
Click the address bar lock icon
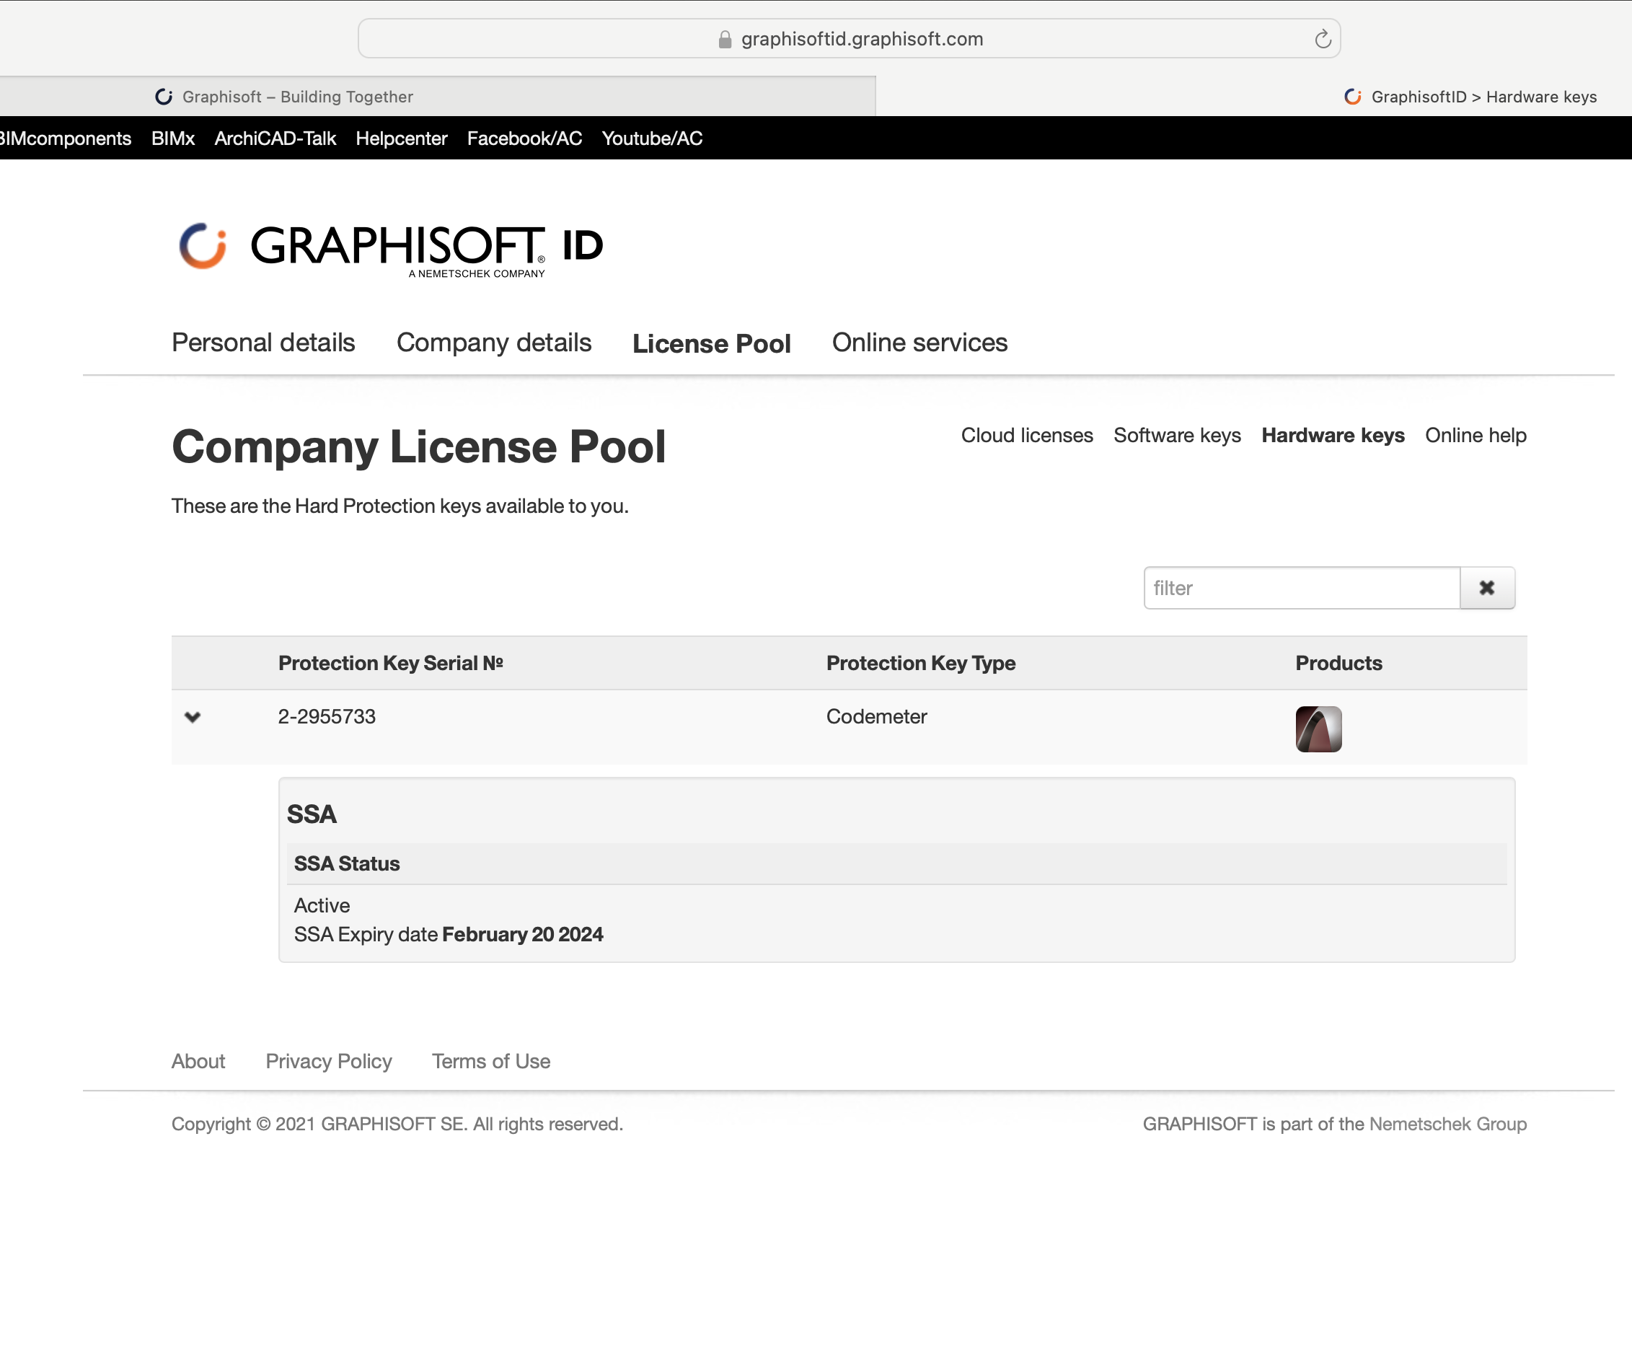pos(724,40)
